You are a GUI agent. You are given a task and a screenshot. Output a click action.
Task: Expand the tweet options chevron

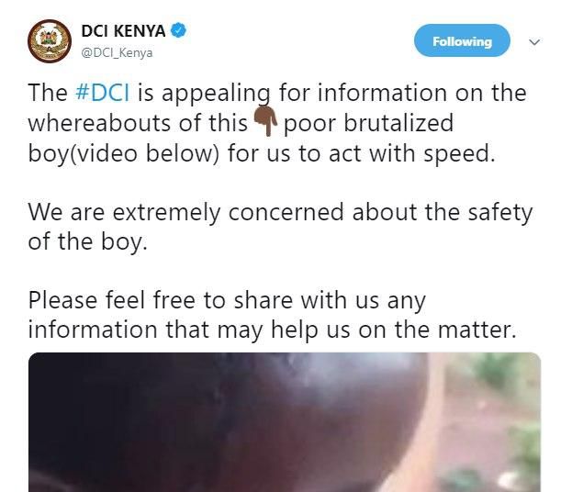[534, 42]
